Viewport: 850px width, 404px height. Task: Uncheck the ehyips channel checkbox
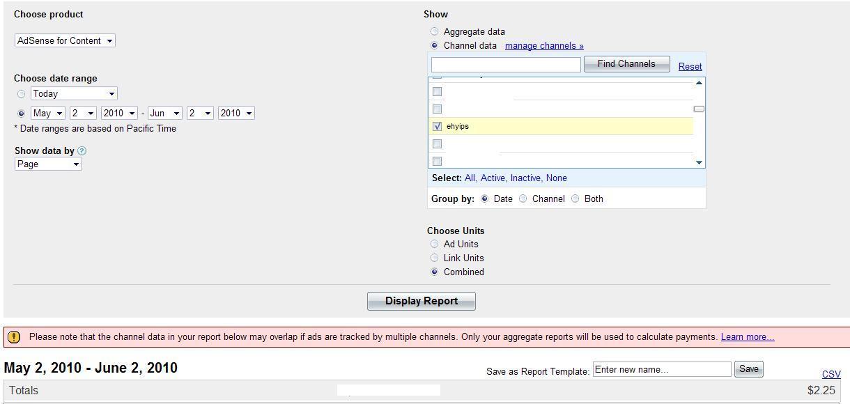click(437, 126)
